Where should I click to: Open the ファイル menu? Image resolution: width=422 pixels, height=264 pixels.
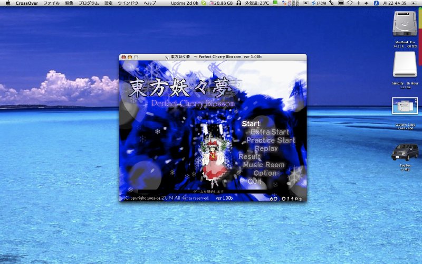coord(52,3)
